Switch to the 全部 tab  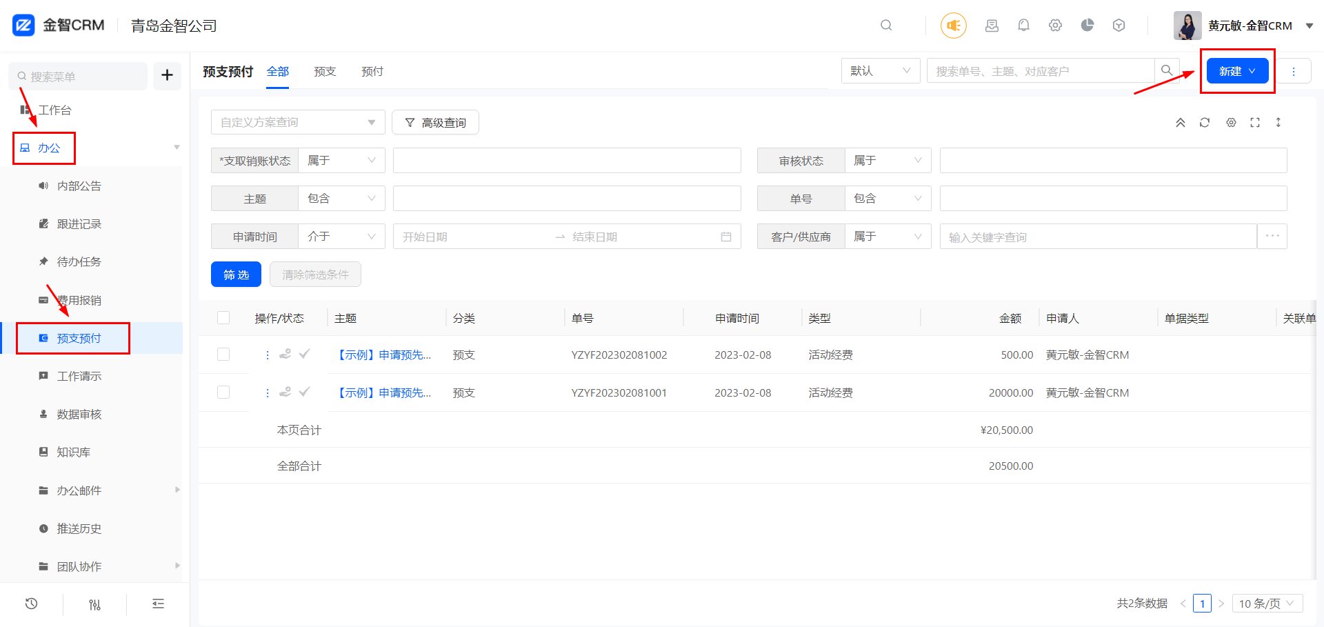[278, 71]
